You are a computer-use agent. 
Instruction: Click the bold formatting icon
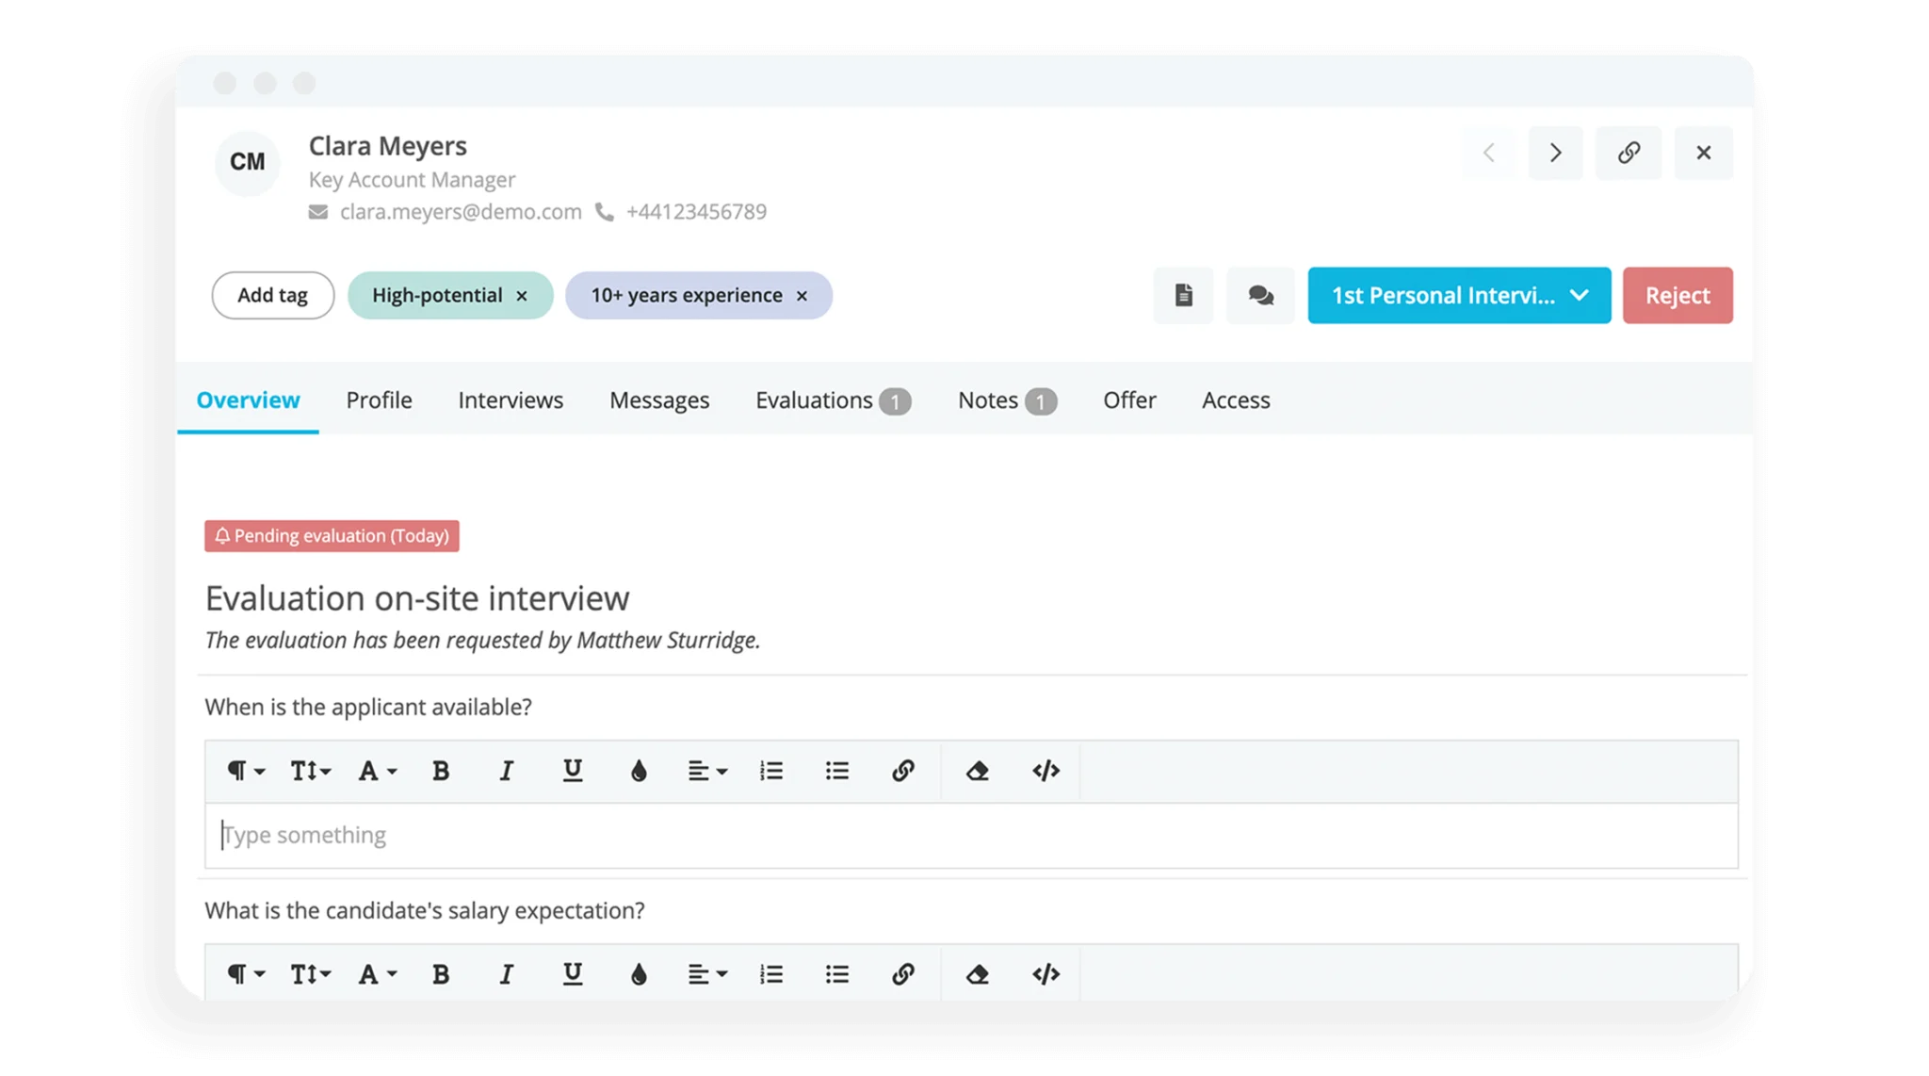pyautogui.click(x=441, y=772)
